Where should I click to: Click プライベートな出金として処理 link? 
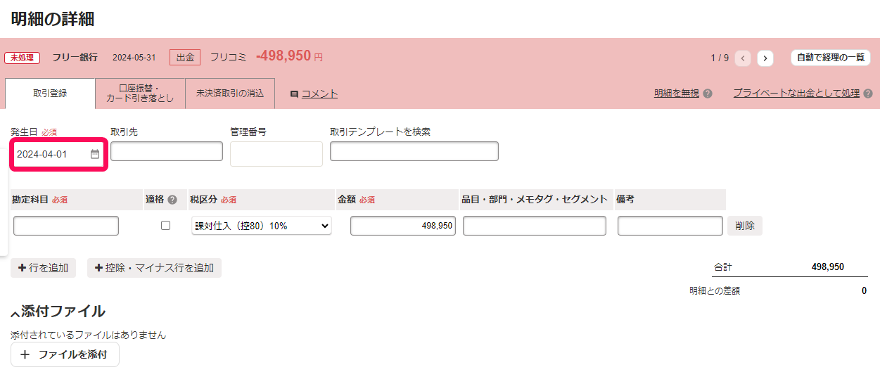click(x=796, y=93)
